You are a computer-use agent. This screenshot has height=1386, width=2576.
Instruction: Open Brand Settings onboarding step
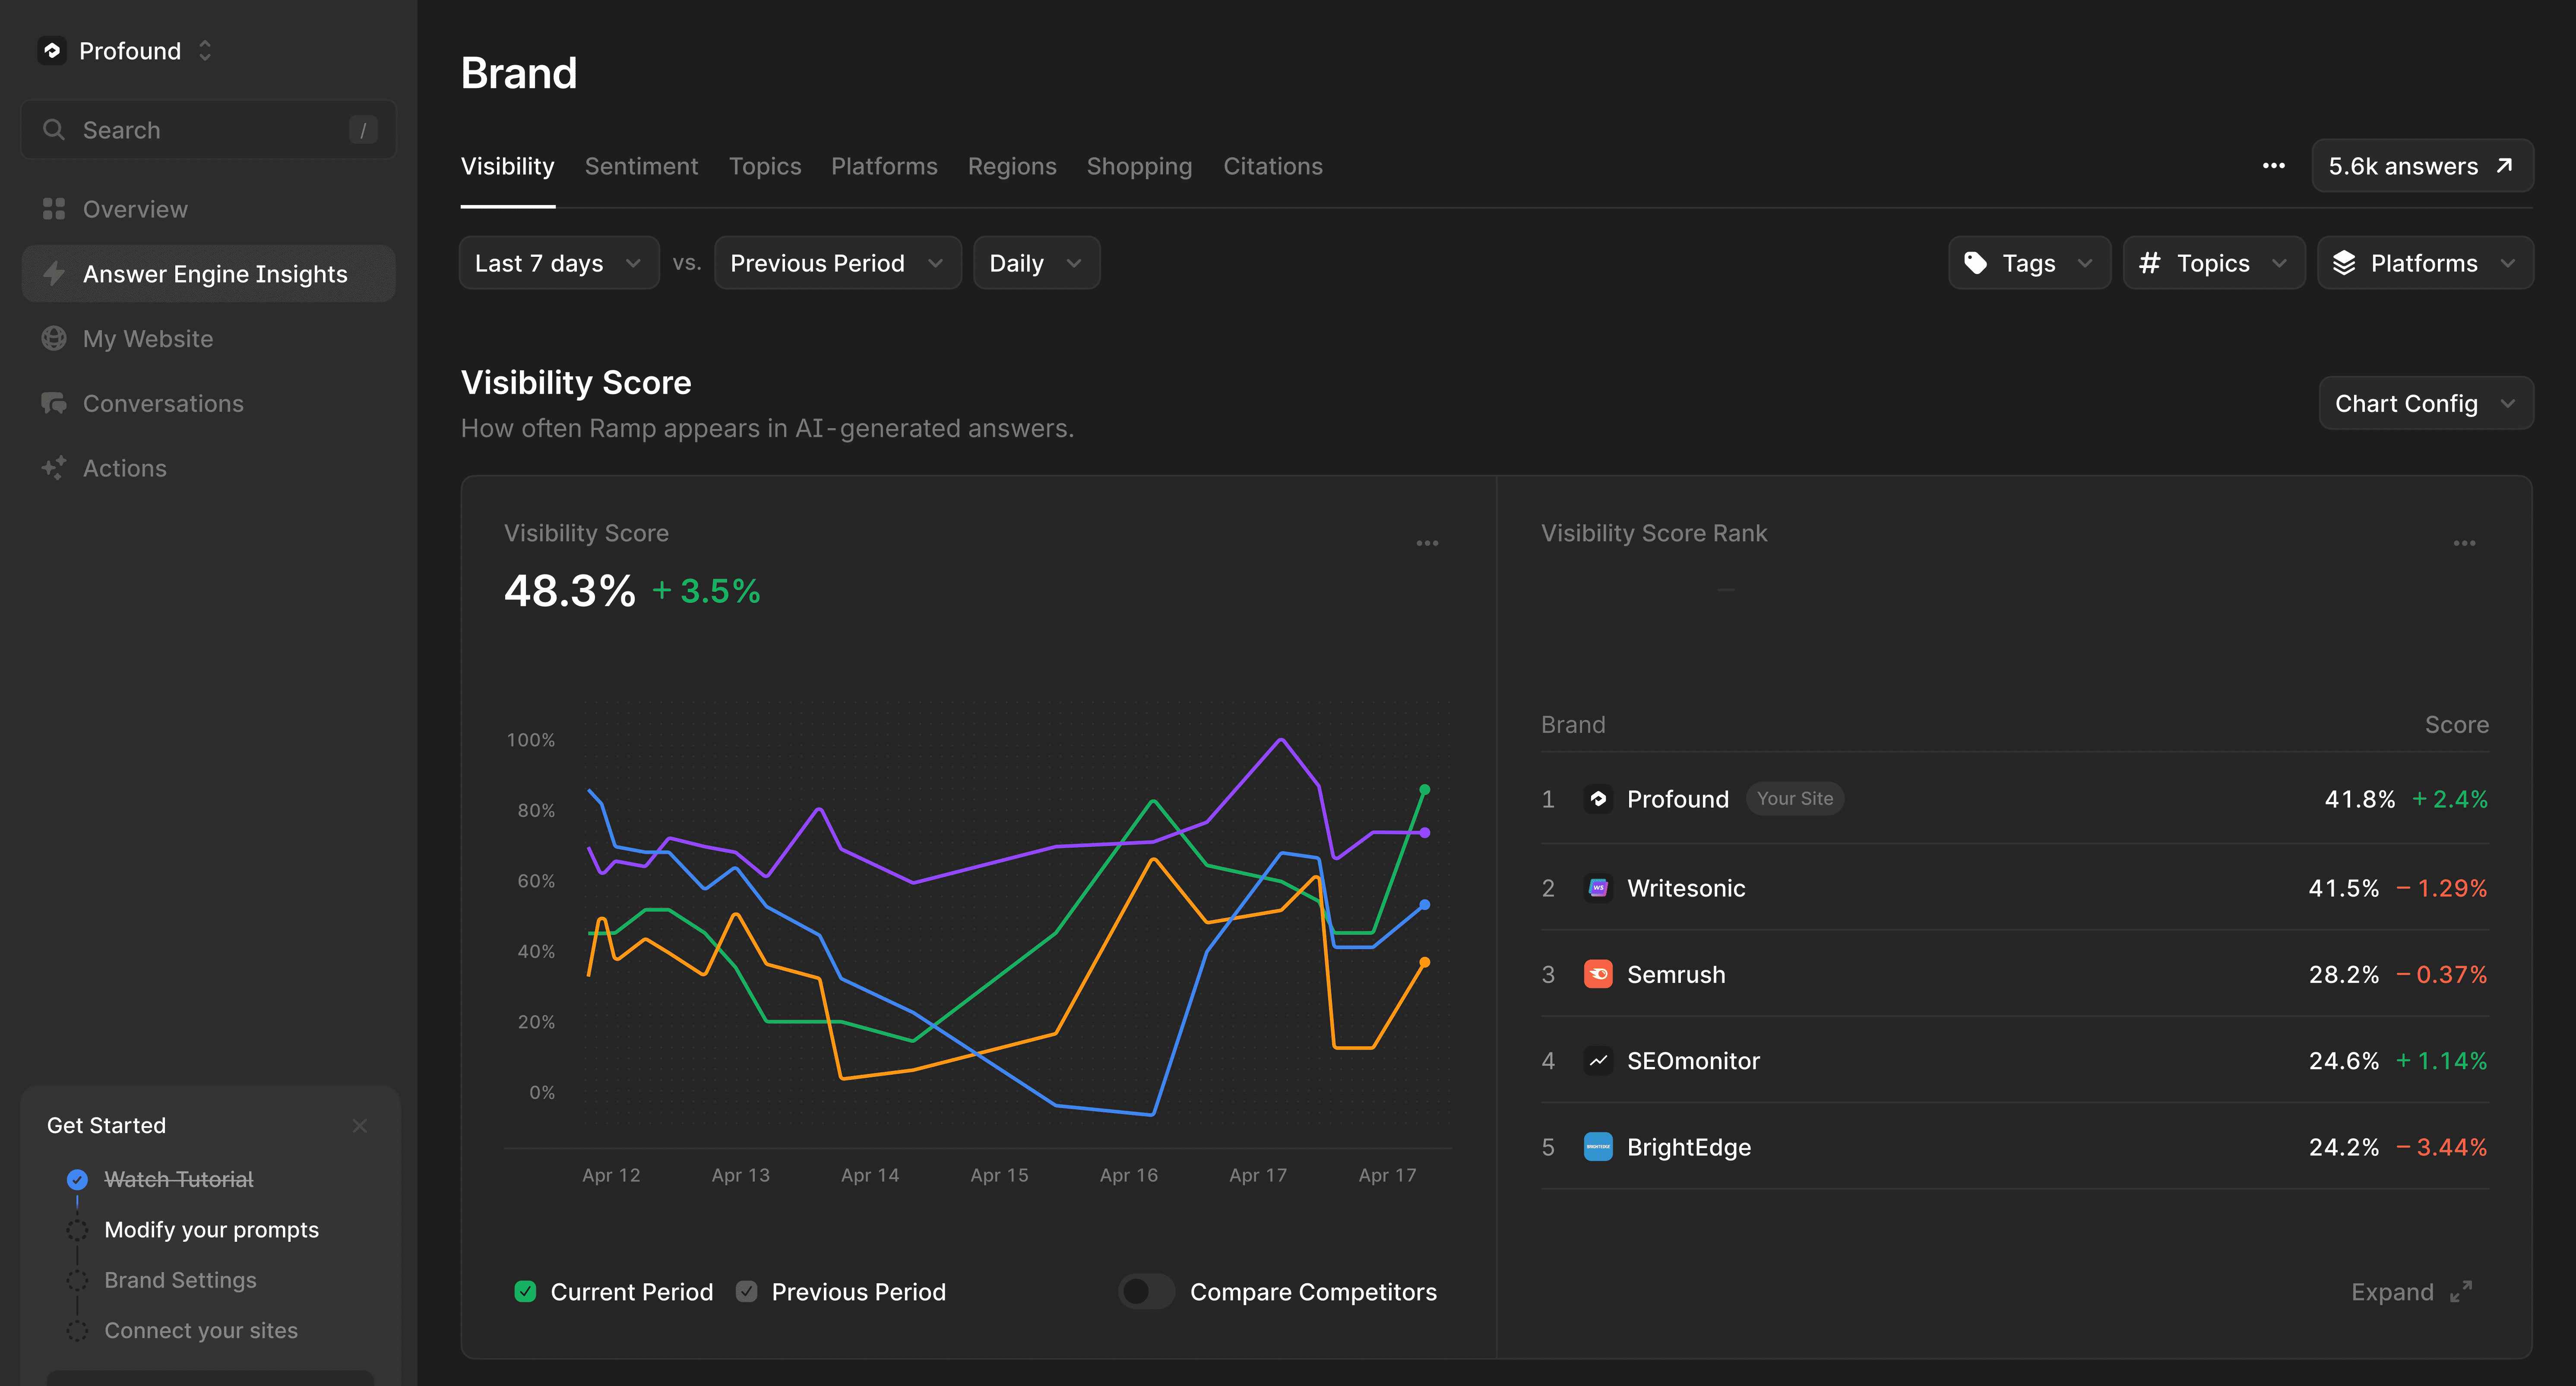pos(180,1280)
